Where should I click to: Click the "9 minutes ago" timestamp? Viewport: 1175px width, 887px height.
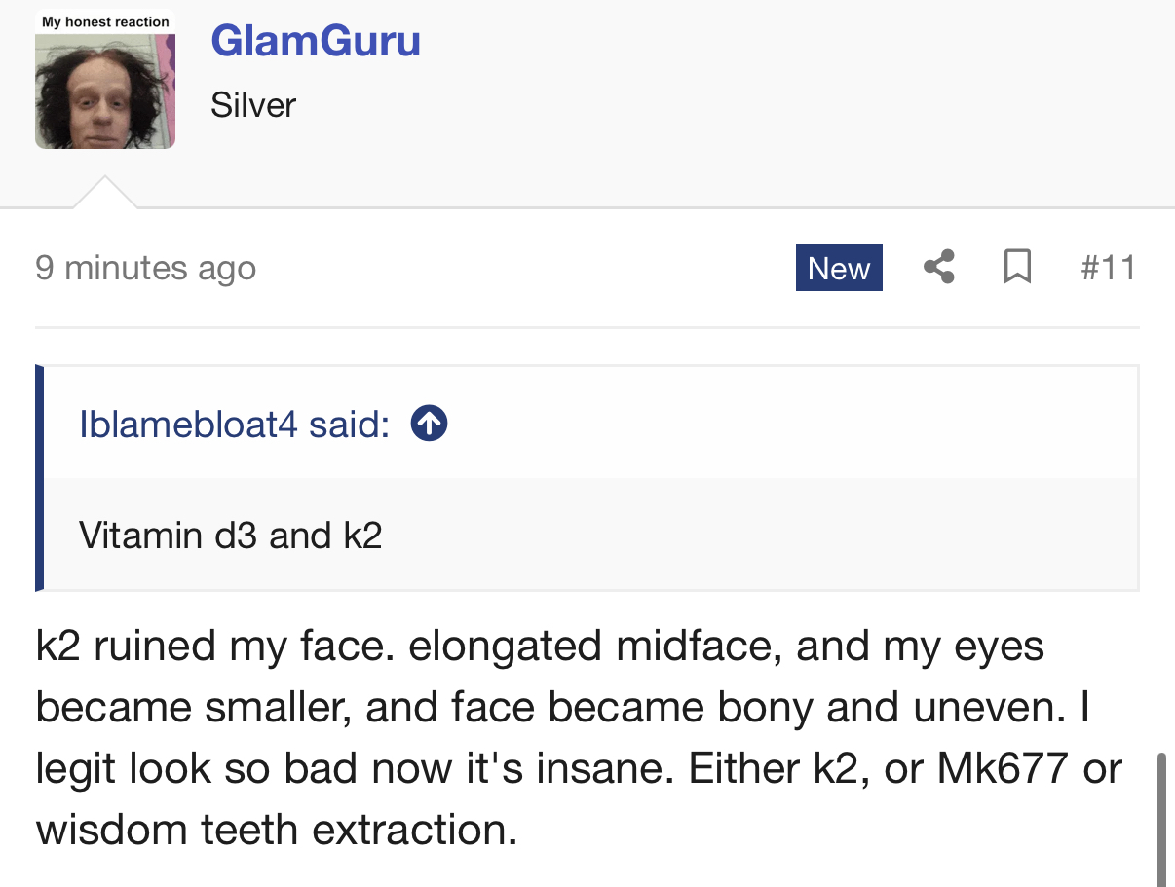(x=145, y=268)
